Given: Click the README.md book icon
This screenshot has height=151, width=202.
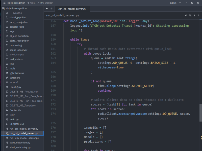Looking at the screenshot, I should 7,124.
